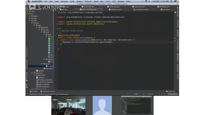Collapse the client package node
205x115 pixels.
pyautogui.click(x=42, y=32)
